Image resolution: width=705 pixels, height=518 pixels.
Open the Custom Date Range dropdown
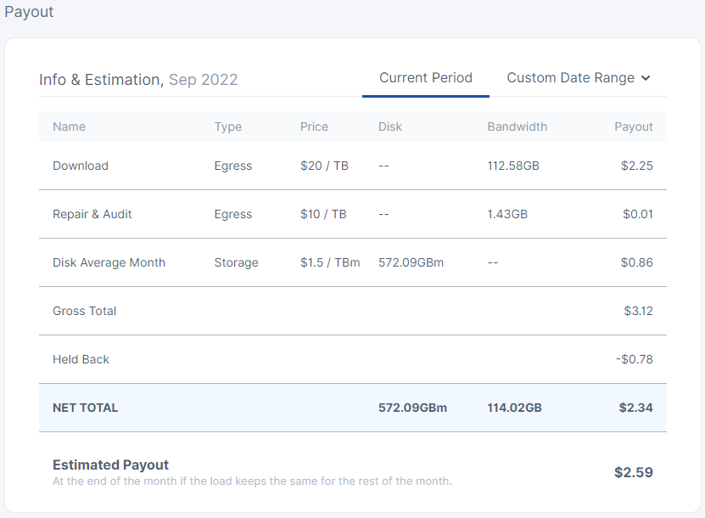[x=579, y=78]
